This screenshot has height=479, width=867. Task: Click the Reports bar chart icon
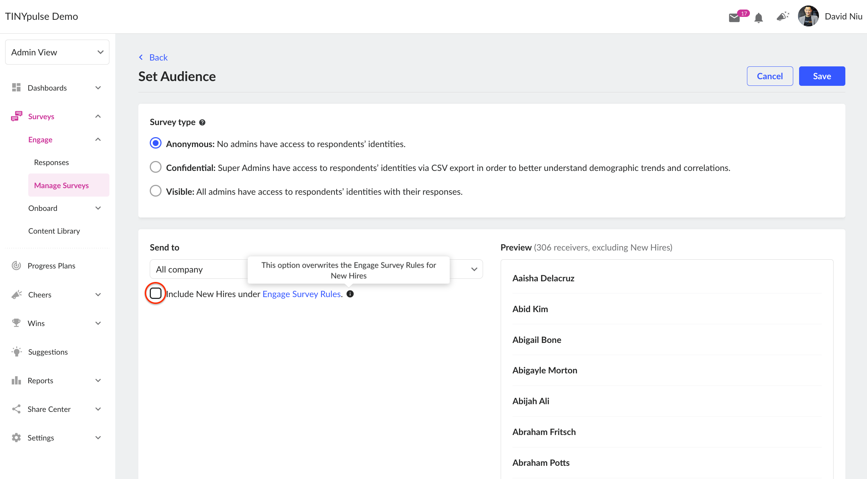click(16, 380)
